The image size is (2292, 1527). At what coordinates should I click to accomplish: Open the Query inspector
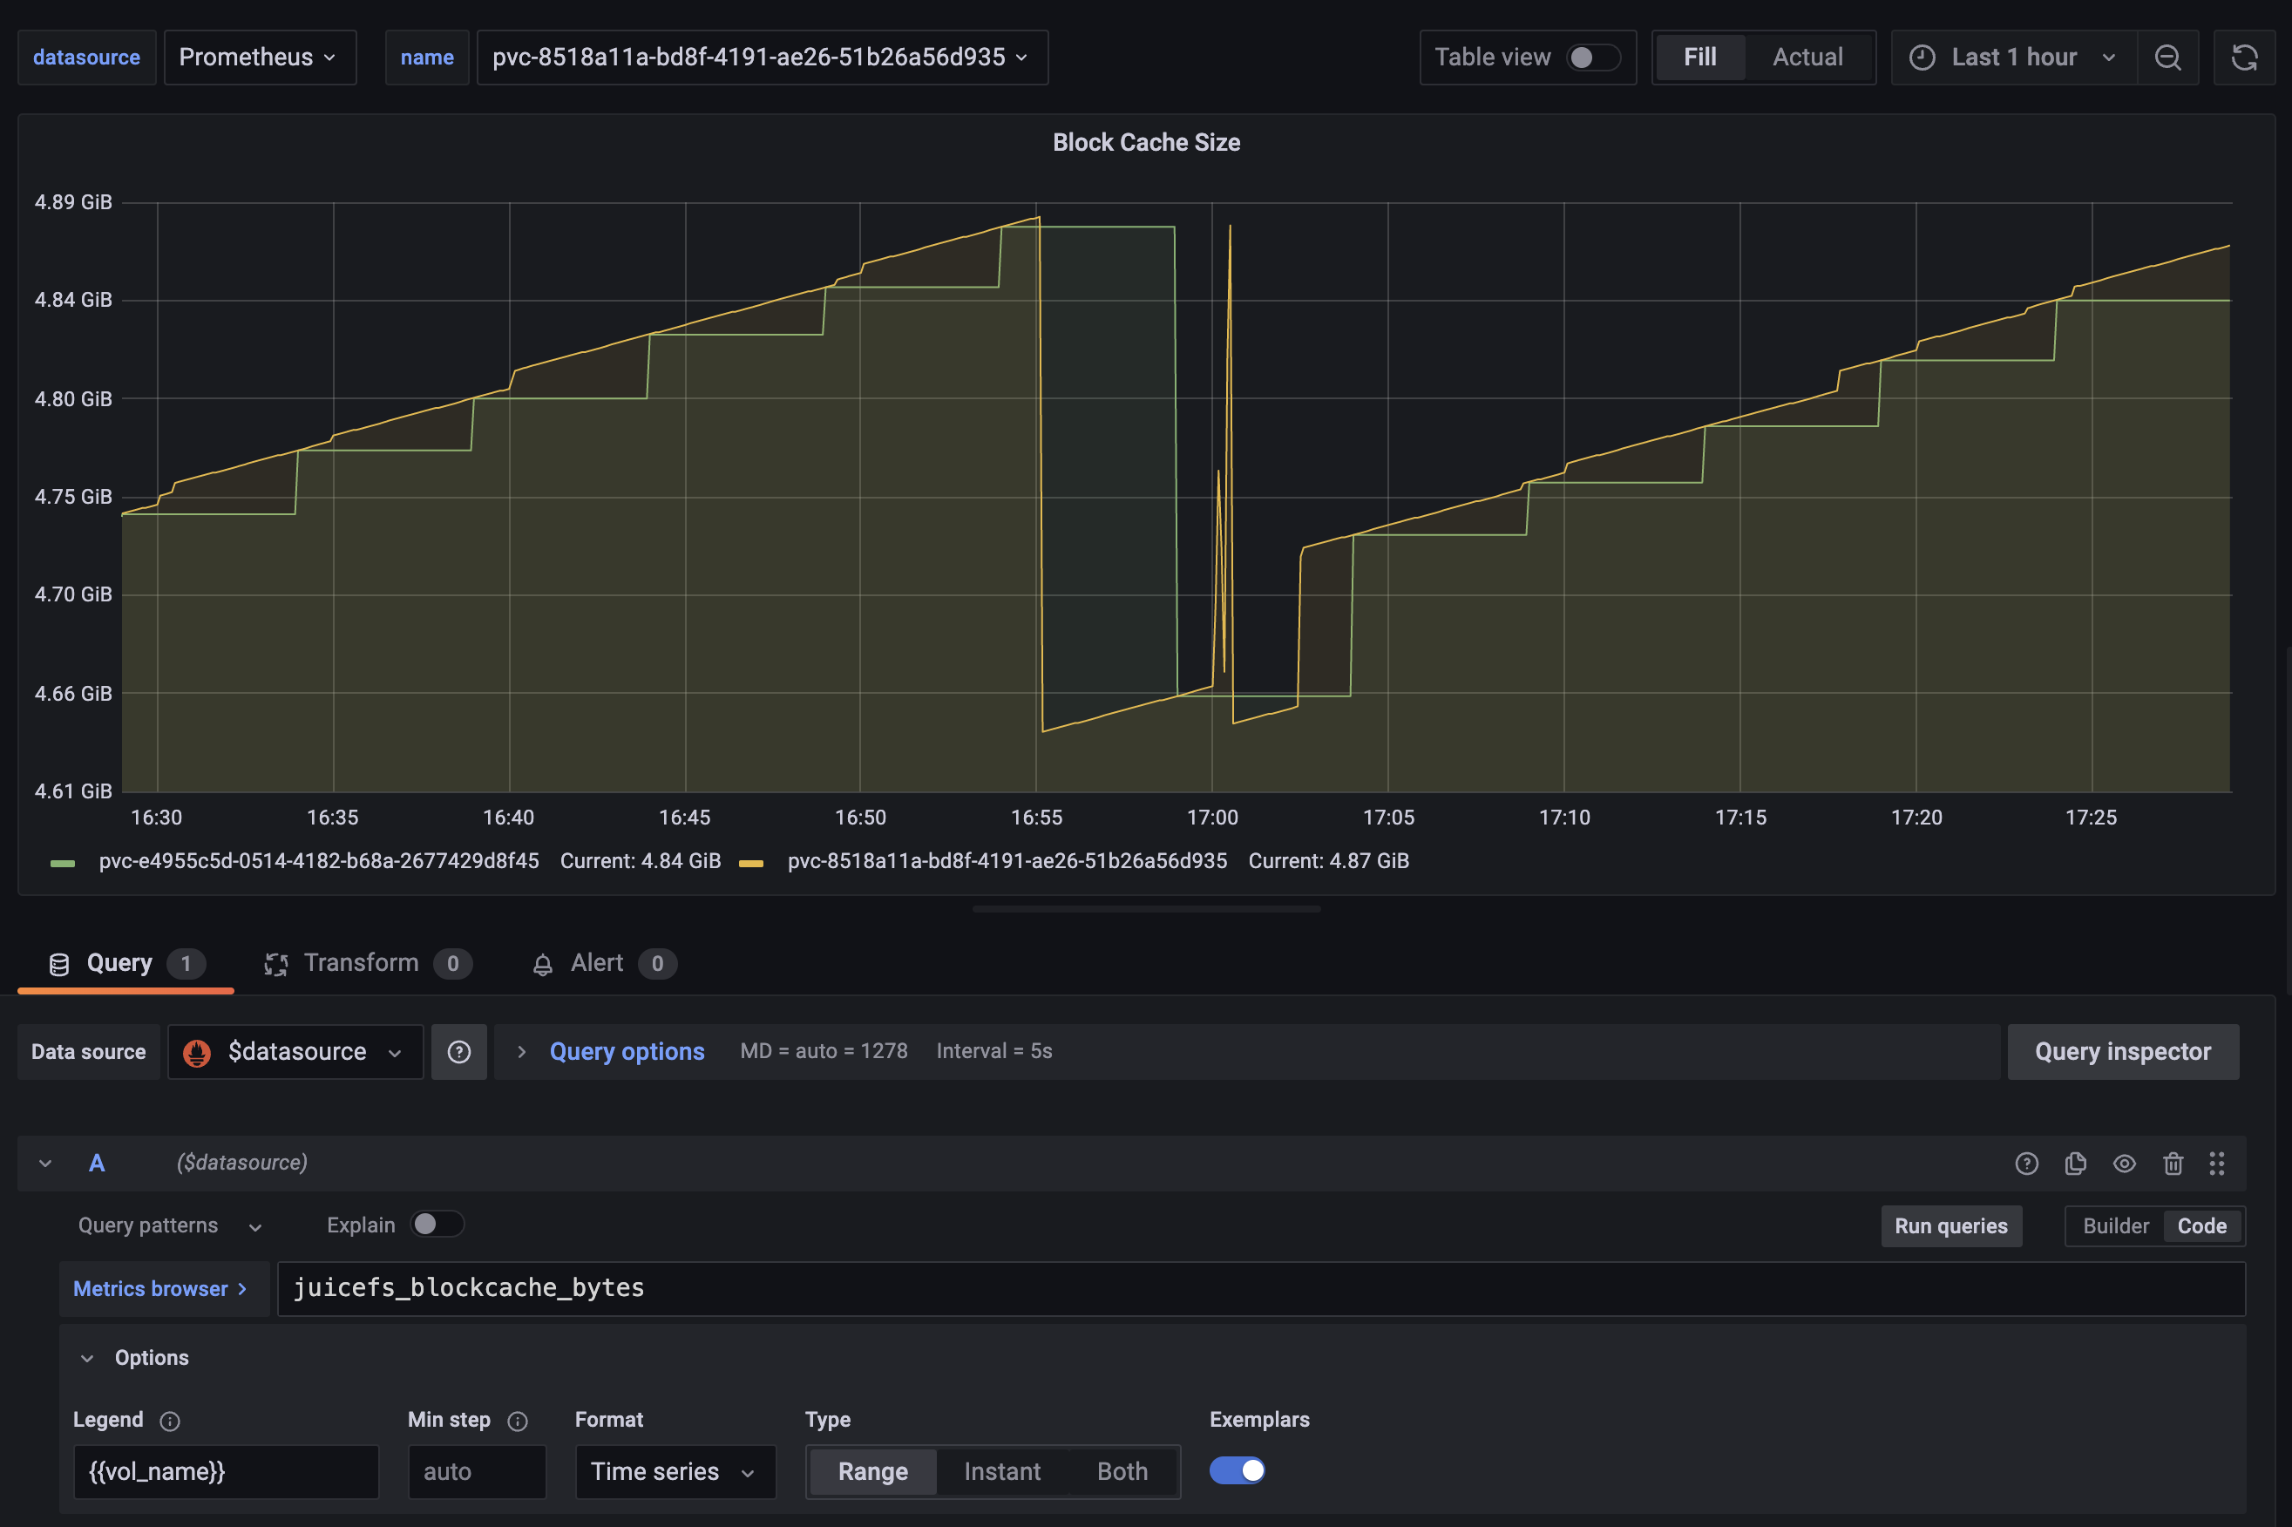pos(2123,1051)
